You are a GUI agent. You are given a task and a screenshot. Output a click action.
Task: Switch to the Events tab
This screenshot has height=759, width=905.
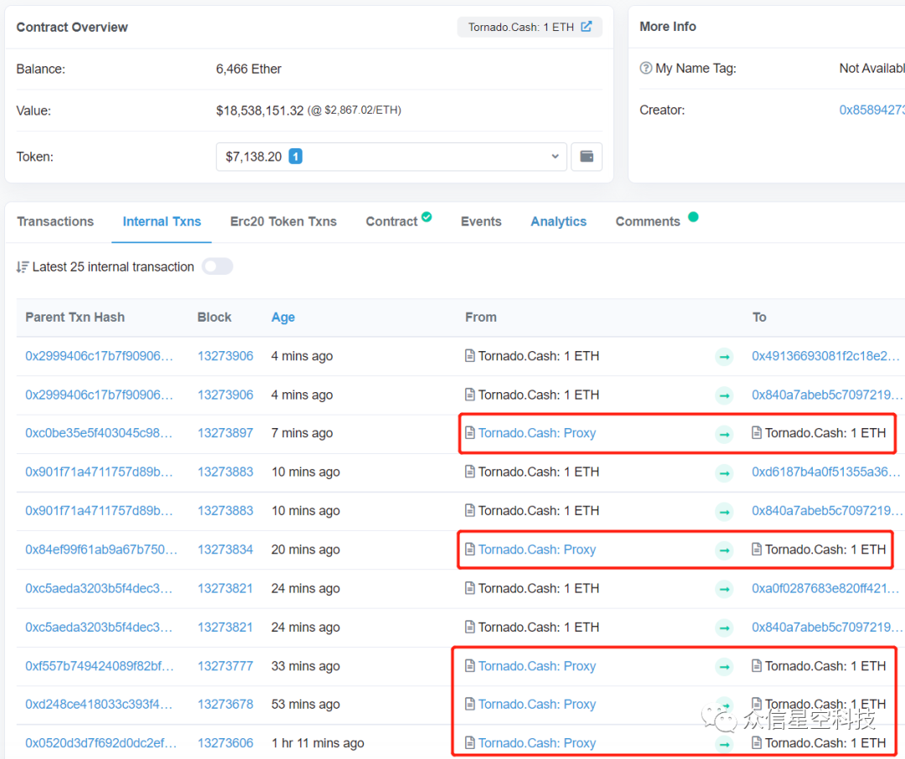[x=481, y=222]
